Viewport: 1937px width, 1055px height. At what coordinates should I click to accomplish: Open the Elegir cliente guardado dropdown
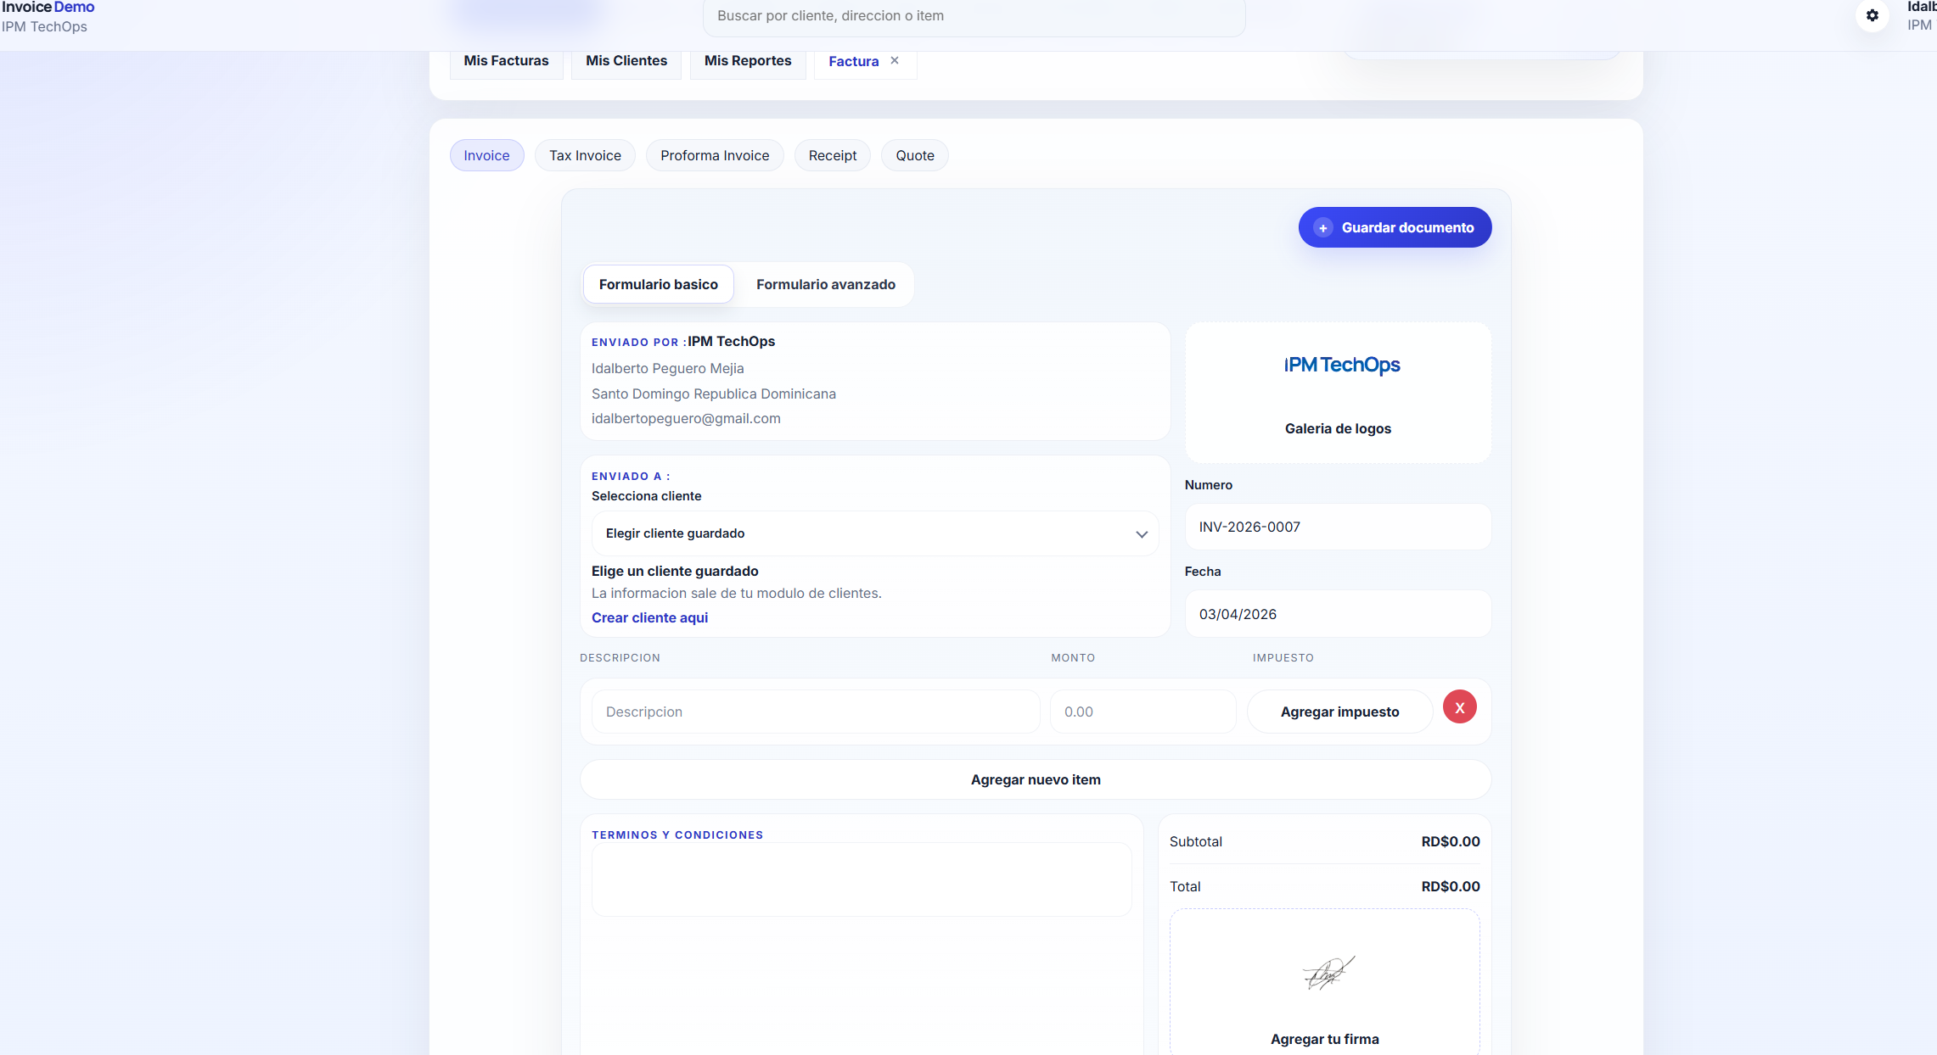click(x=874, y=533)
